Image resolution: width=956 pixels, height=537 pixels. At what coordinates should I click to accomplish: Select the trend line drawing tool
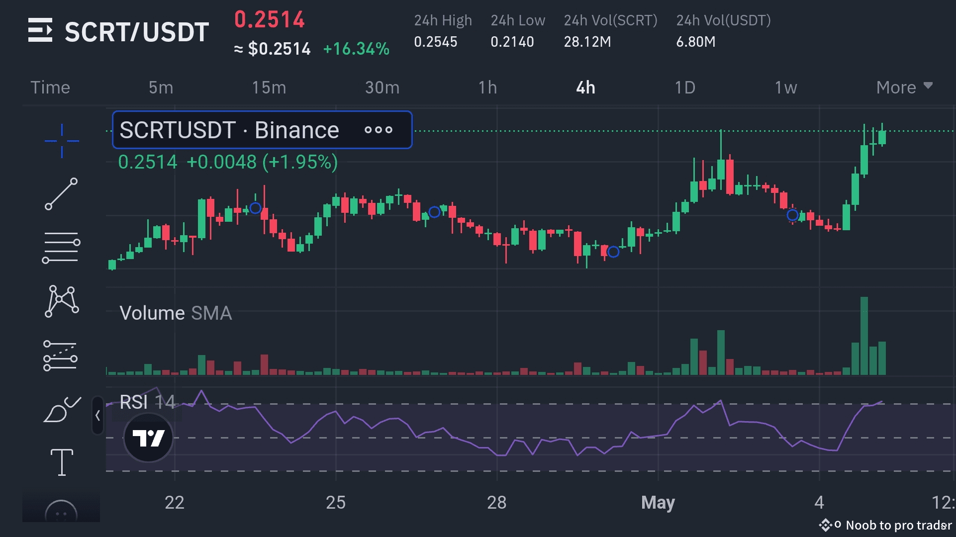(62, 194)
